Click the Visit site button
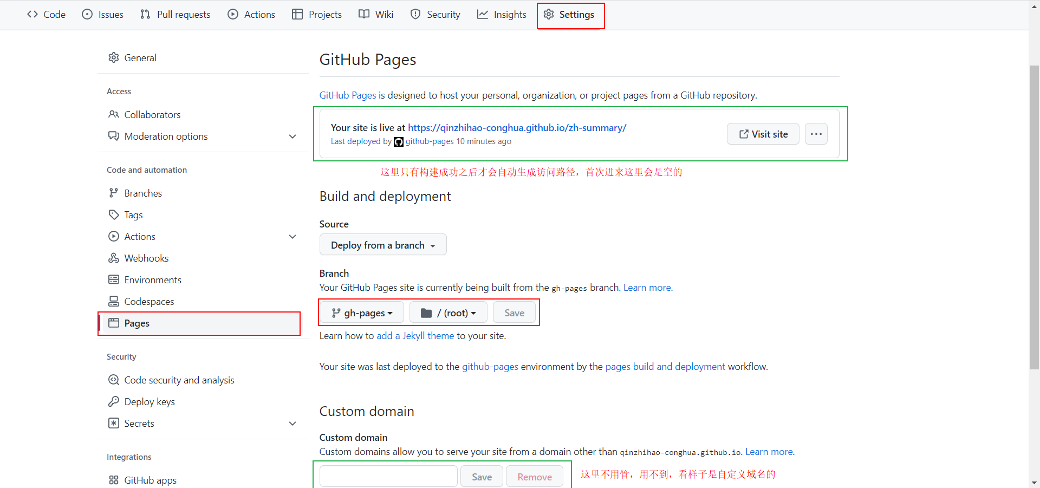The height and width of the screenshot is (488, 1040). click(x=763, y=134)
